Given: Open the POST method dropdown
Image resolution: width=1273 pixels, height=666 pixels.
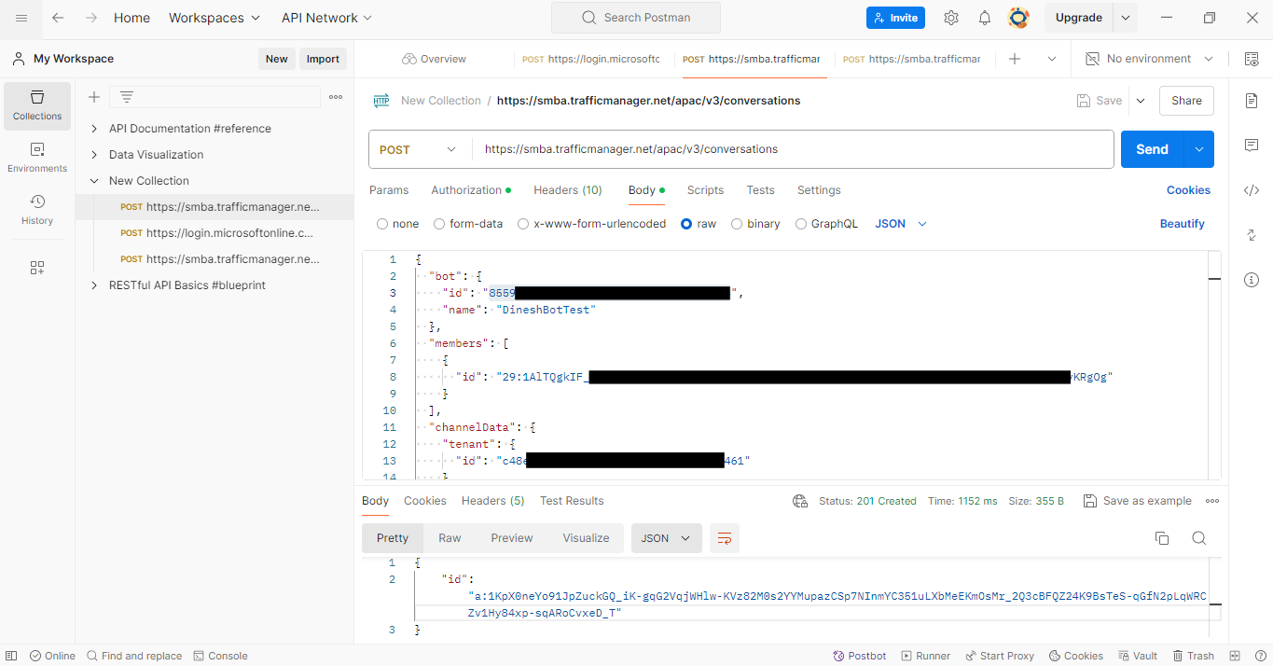Looking at the screenshot, I should 419,149.
